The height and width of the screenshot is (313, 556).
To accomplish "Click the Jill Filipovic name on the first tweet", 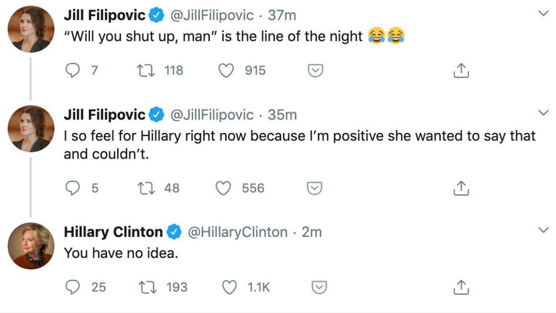I will click(x=105, y=15).
